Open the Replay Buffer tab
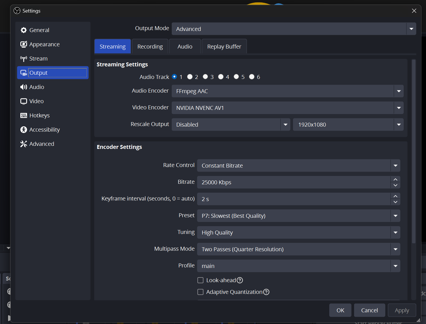Viewport: 426px width, 324px height. pyautogui.click(x=224, y=47)
